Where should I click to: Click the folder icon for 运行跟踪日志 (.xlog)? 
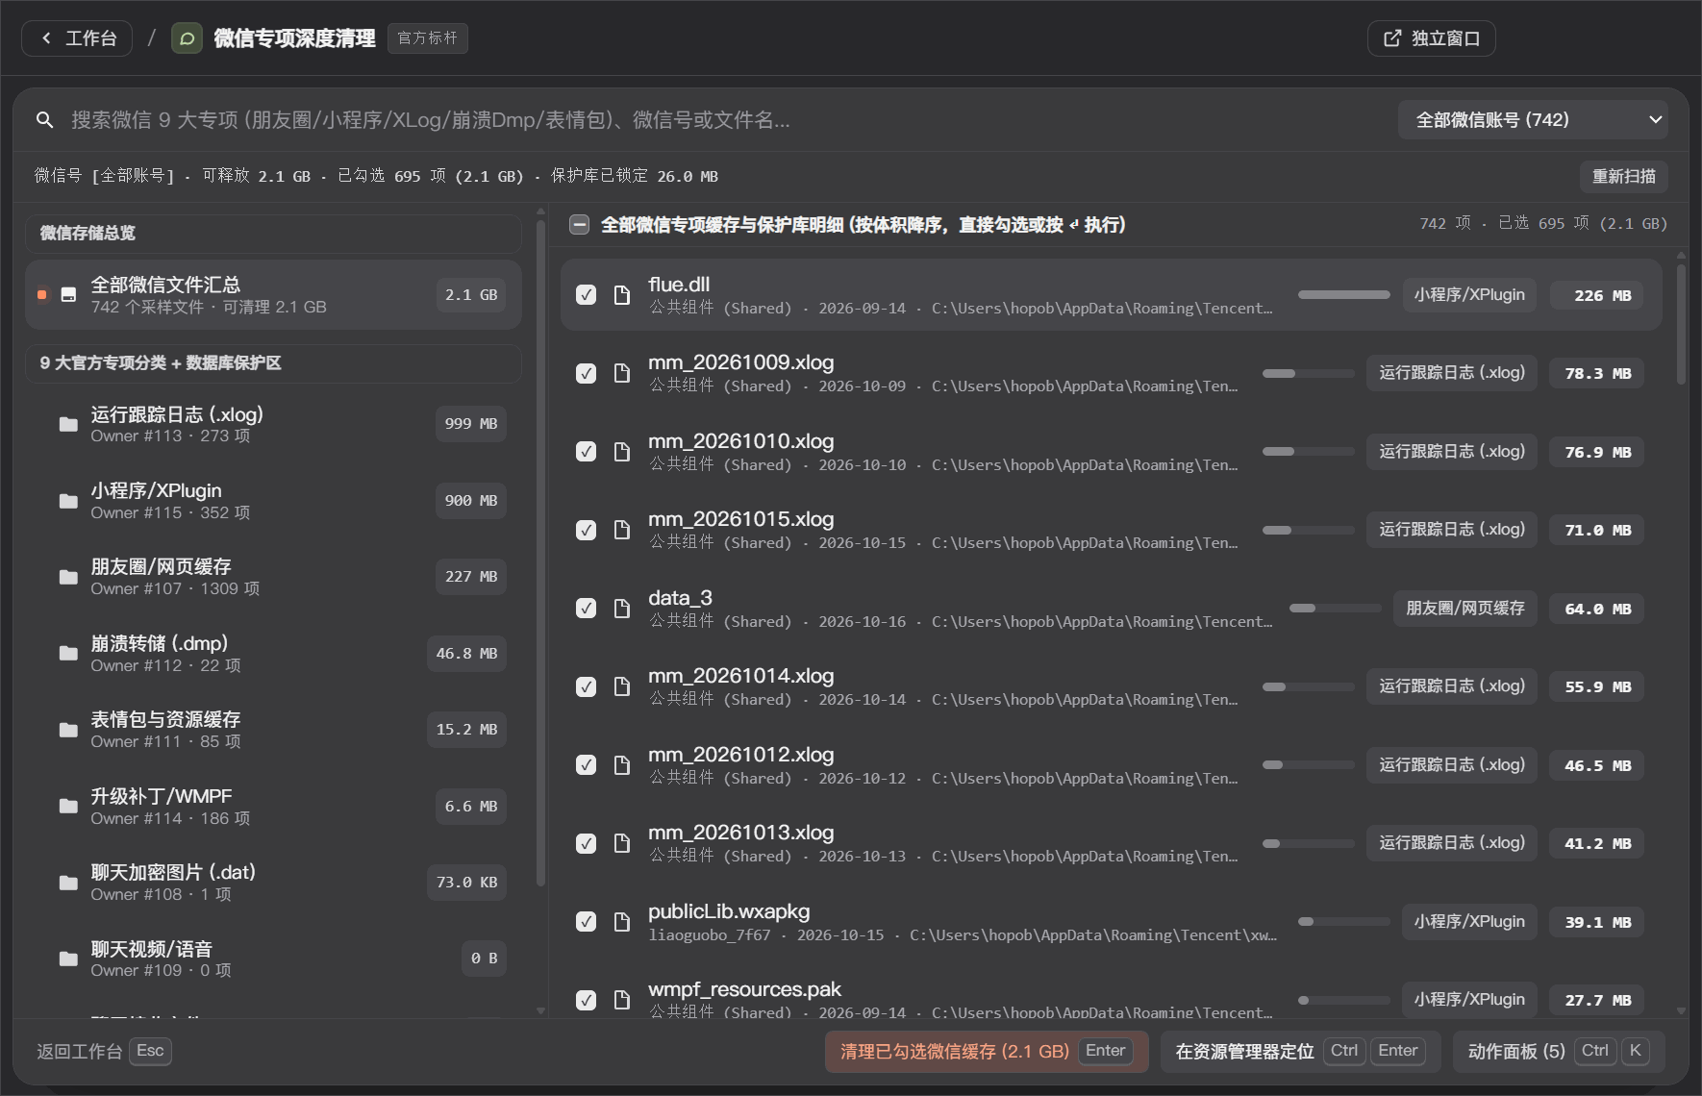[68, 424]
